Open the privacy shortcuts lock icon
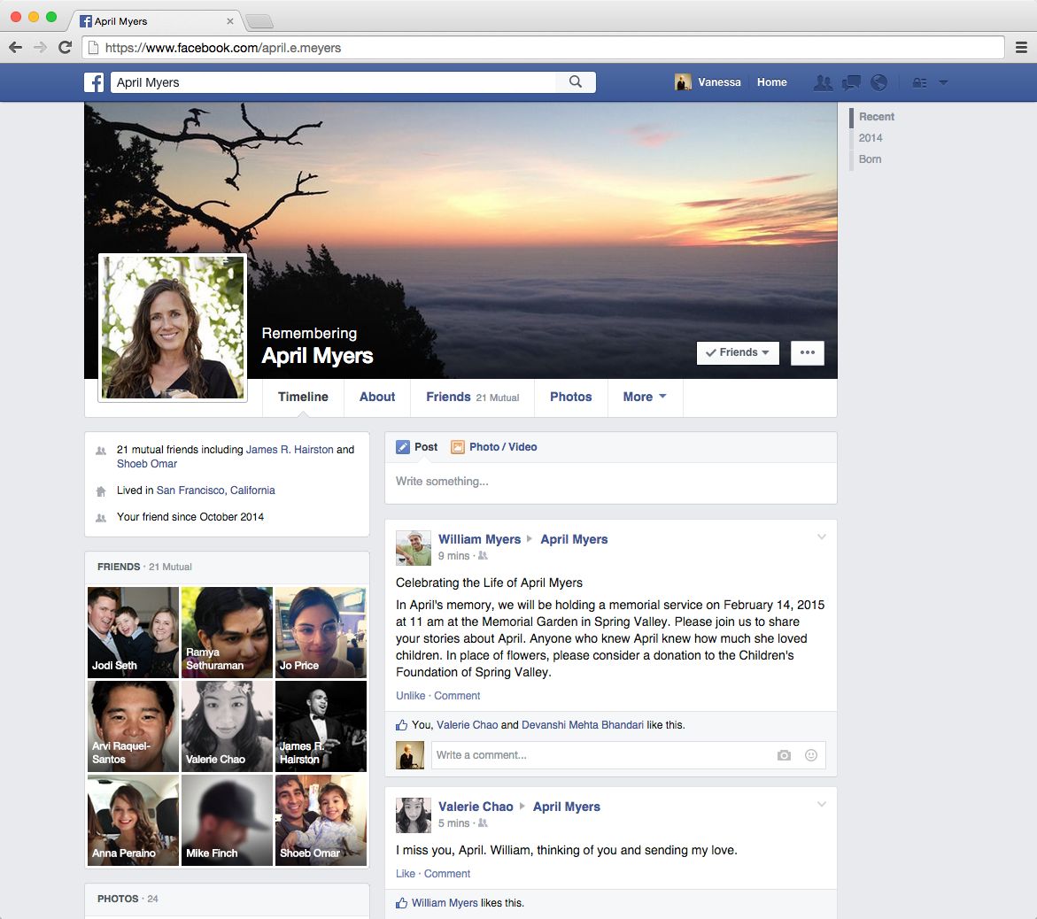The width and height of the screenshot is (1037, 919). click(919, 82)
